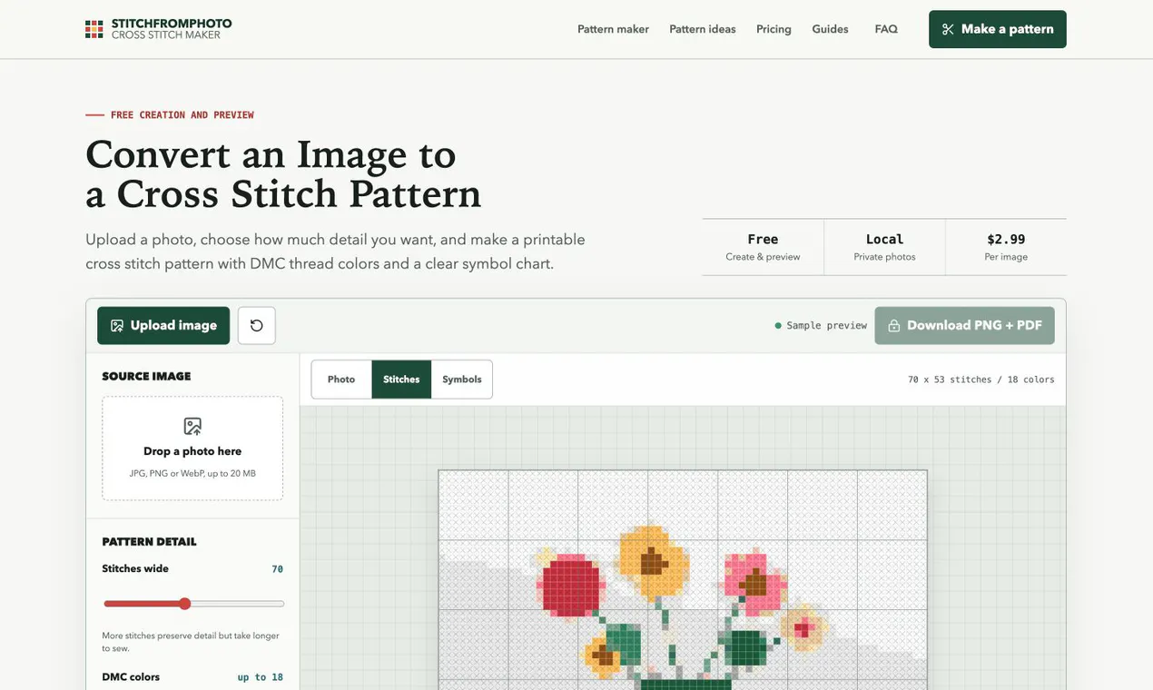Screen dimensions: 1153x690
Task: Open the FAQ nav item
Action: [886, 29]
